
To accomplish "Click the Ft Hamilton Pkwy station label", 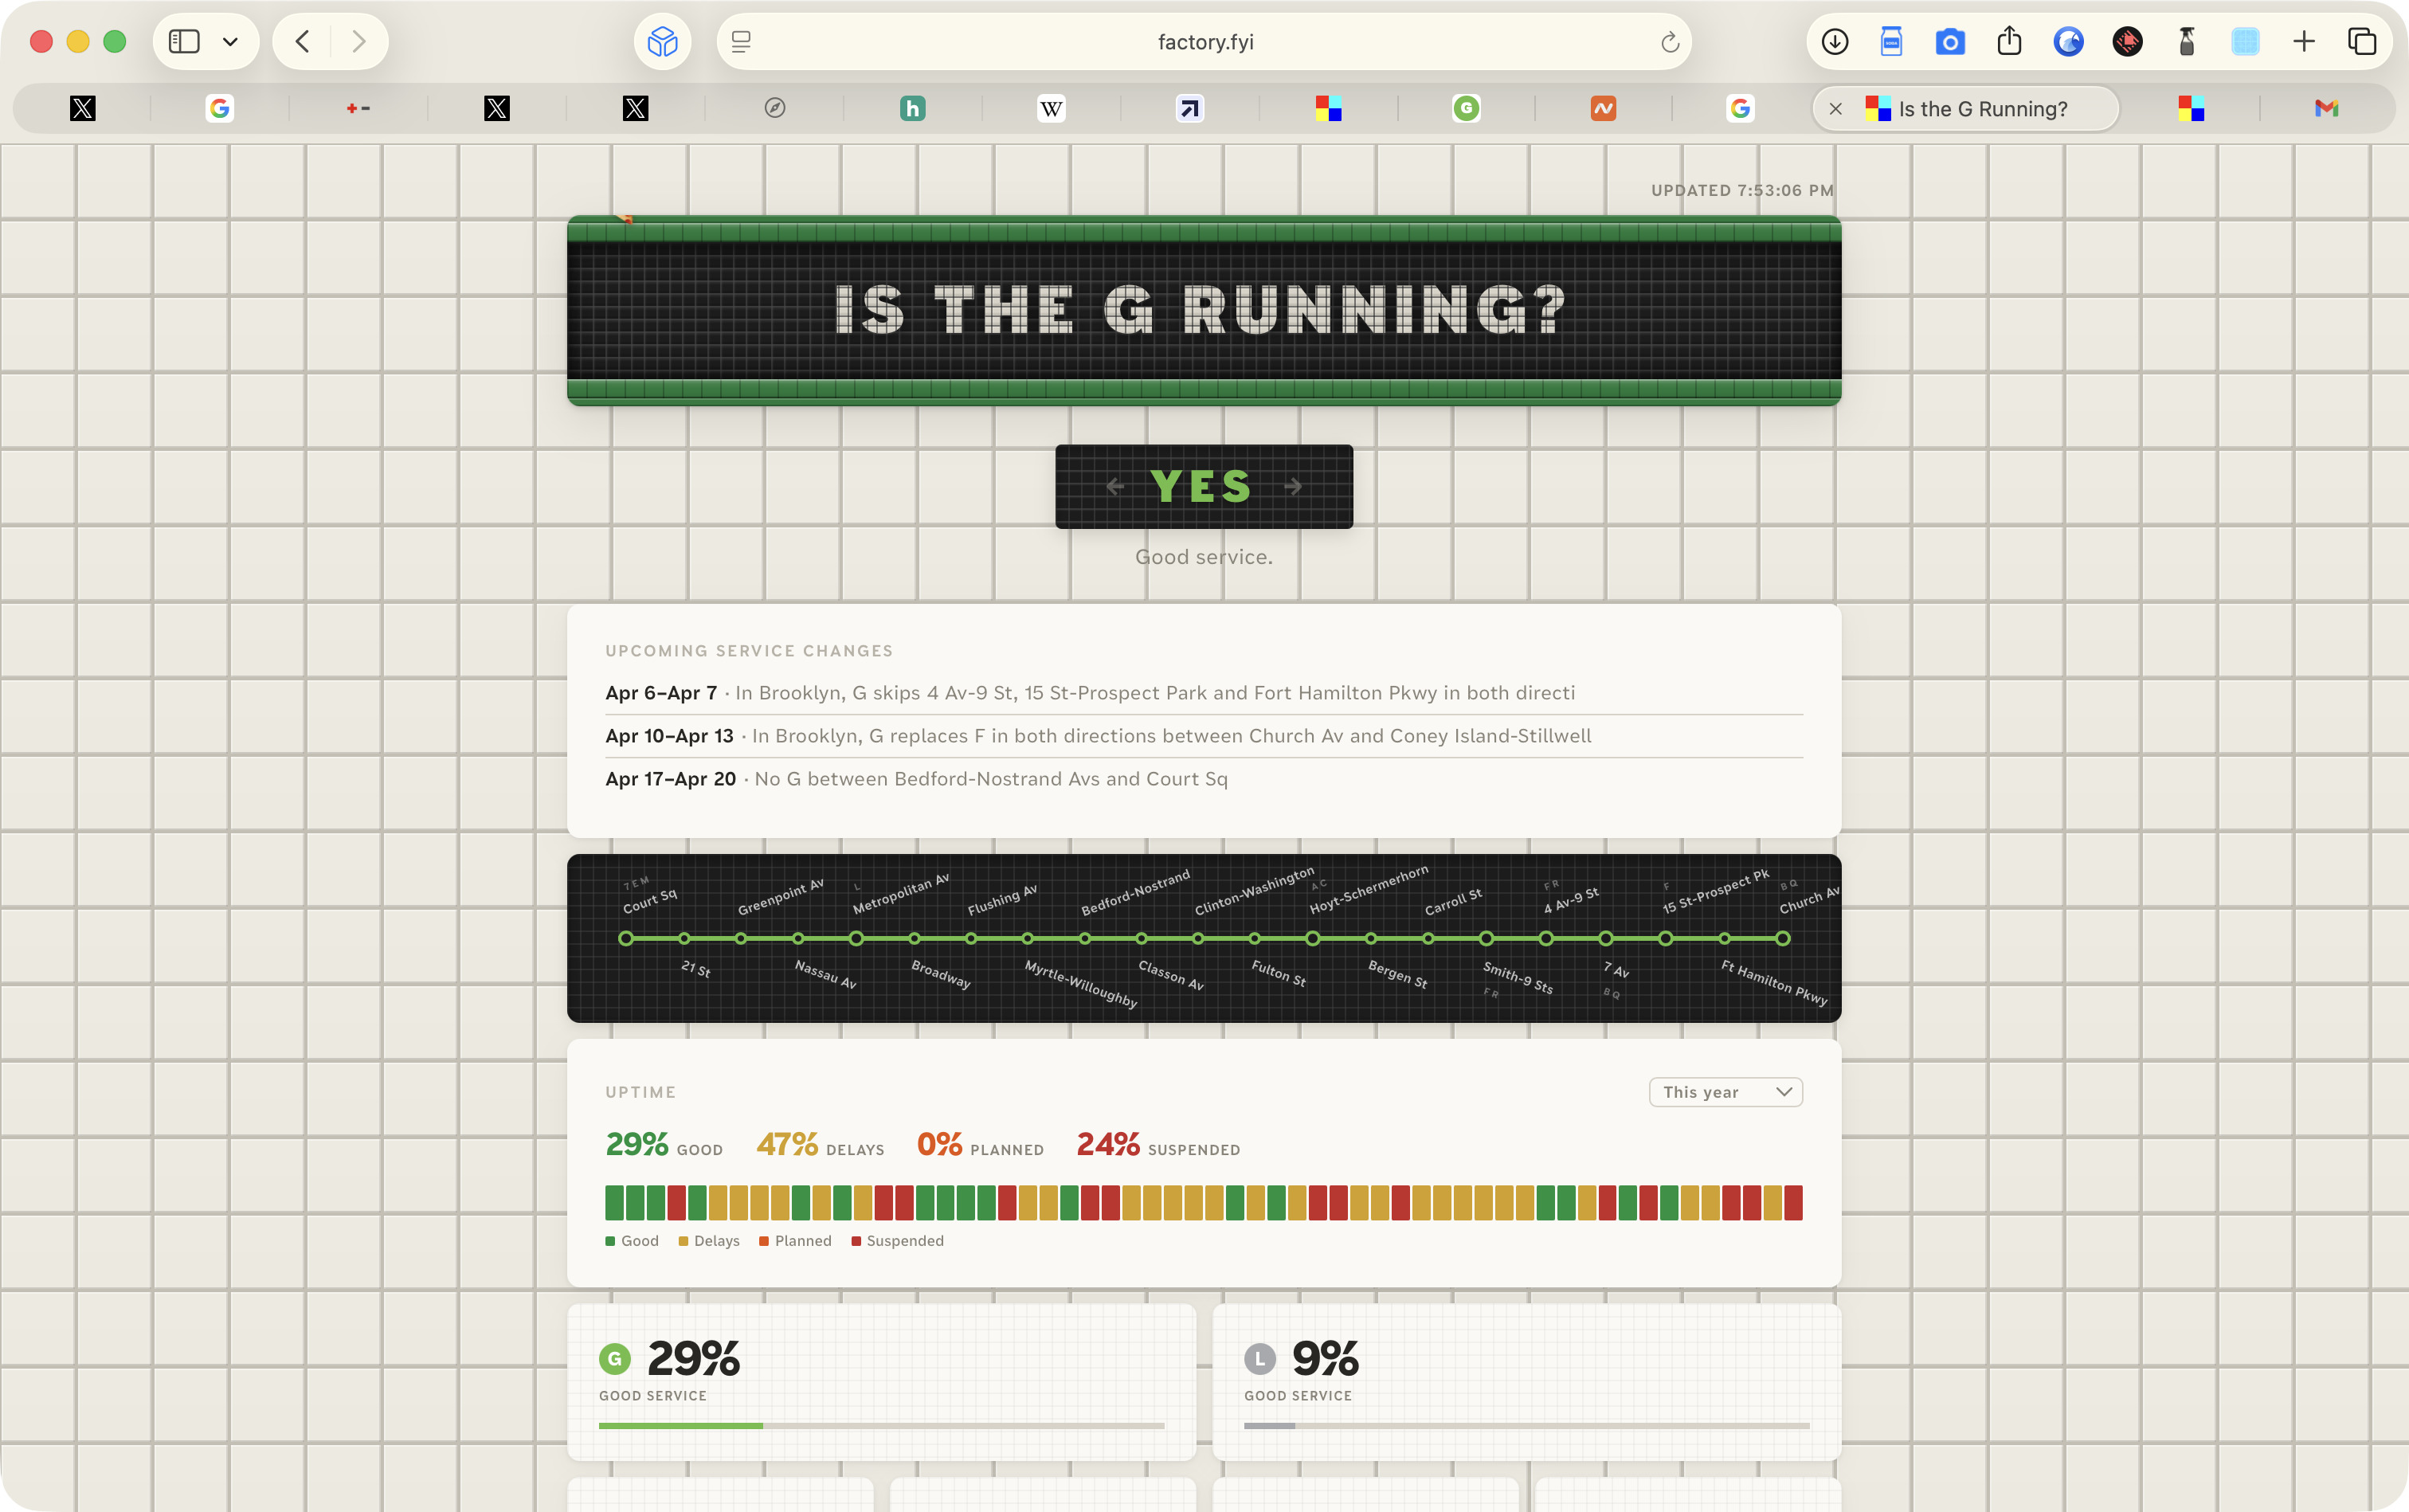I will [1774, 982].
